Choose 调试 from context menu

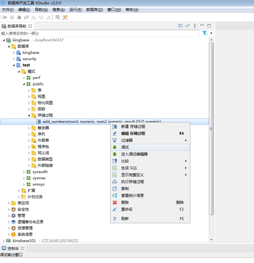pos(150,147)
